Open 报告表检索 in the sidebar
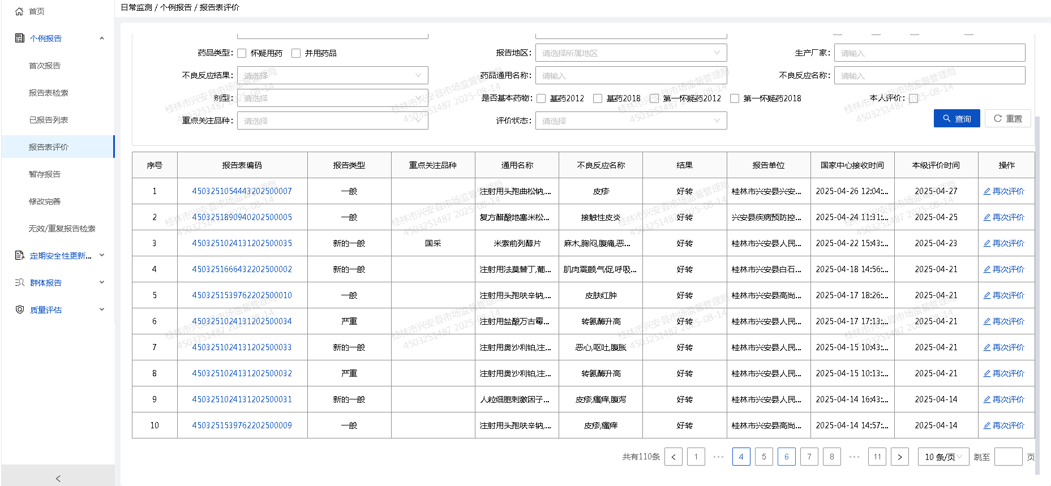Screen dimensions: 1051x486 (x=49, y=93)
